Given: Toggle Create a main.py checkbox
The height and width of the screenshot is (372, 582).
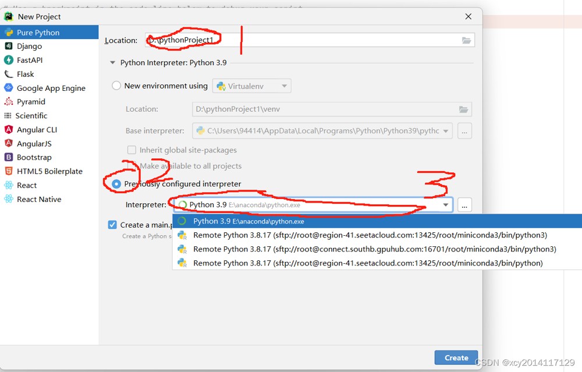Looking at the screenshot, I should click(112, 225).
